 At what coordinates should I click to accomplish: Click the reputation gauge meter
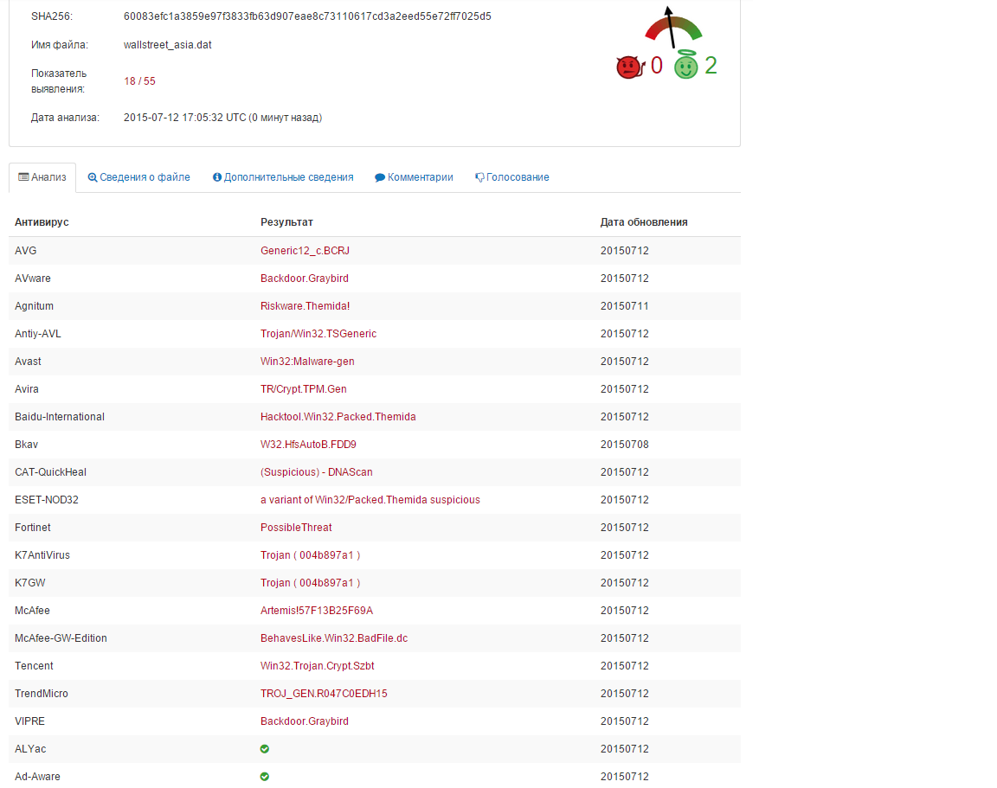(672, 27)
